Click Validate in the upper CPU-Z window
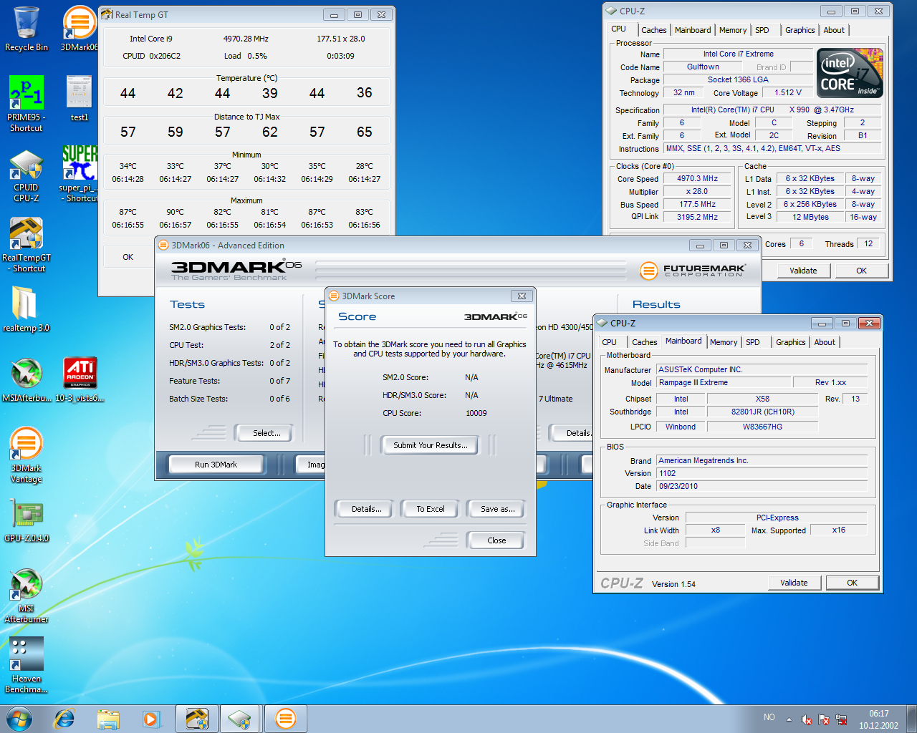This screenshot has height=733, width=917. 803,271
